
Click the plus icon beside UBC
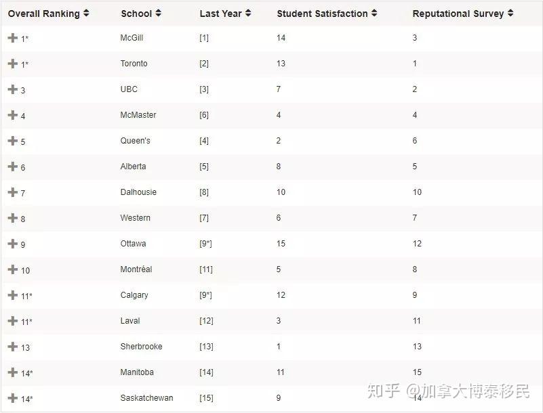pos(12,89)
